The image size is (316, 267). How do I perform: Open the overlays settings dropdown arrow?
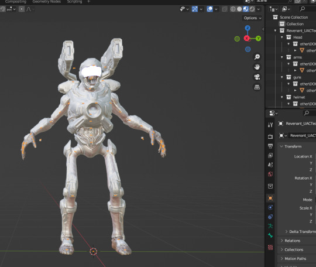(216, 9)
